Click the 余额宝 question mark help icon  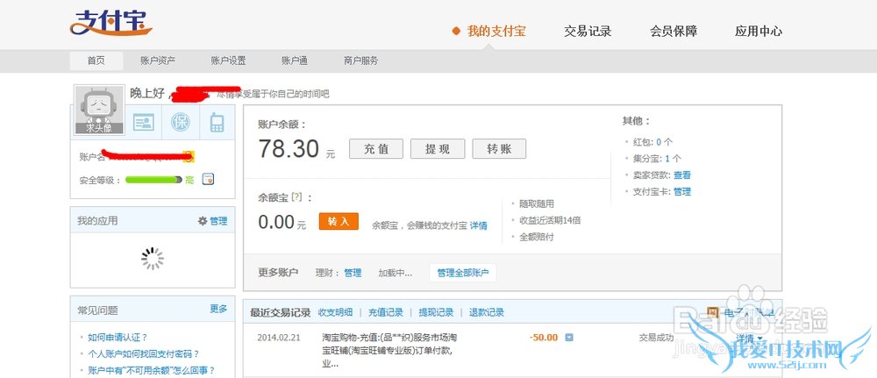296,196
